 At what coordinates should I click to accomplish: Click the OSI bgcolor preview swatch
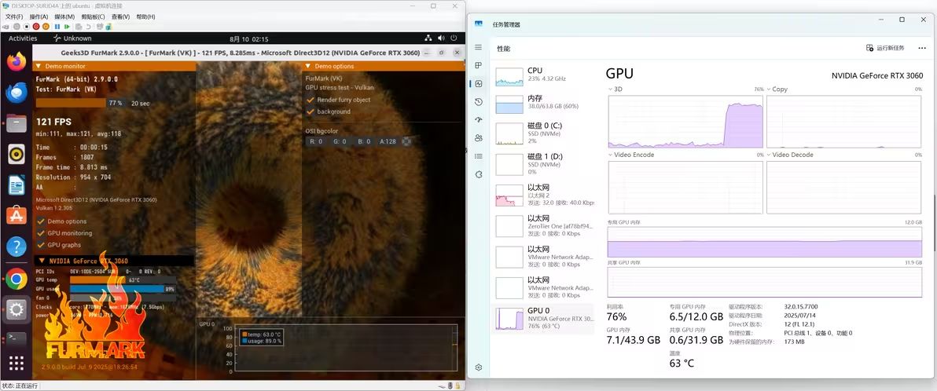pos(407,141)
